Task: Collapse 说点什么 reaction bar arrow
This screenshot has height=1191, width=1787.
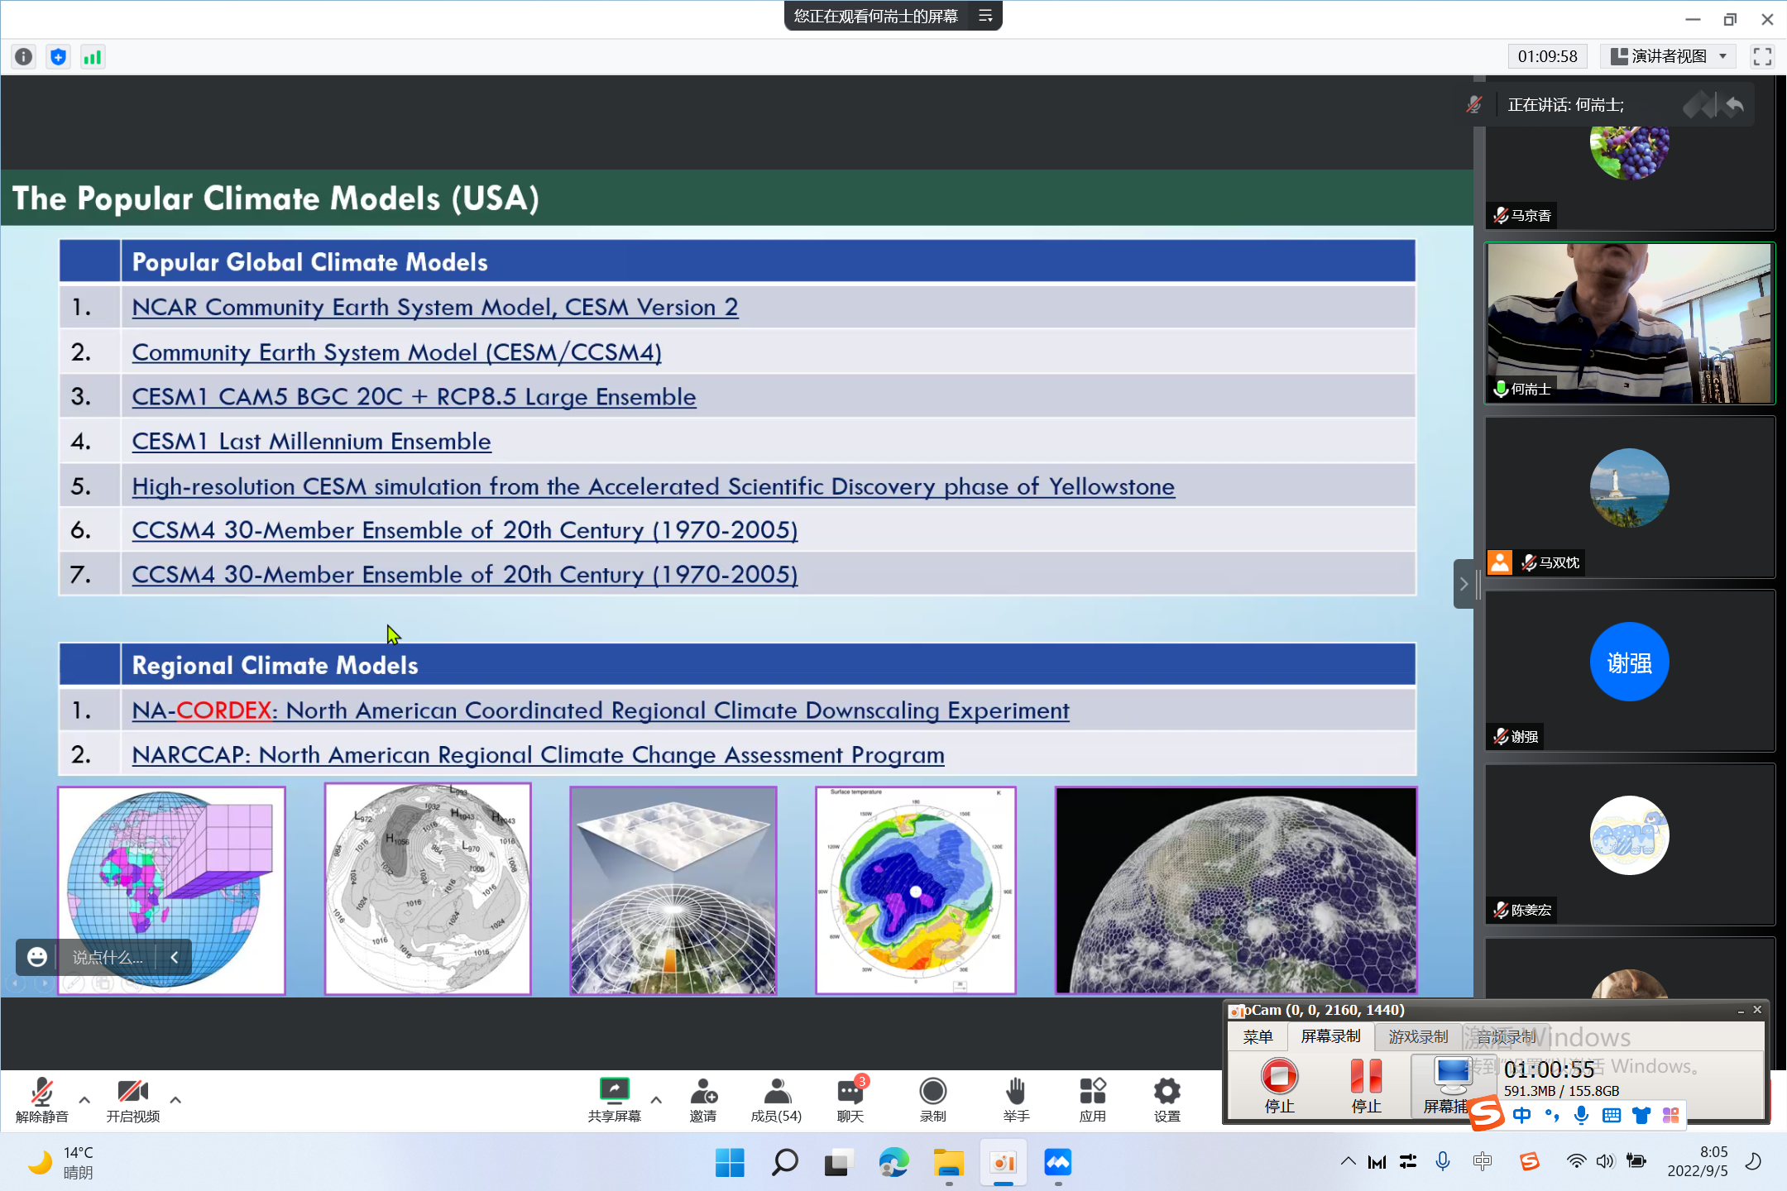Action: coord(175,957)
